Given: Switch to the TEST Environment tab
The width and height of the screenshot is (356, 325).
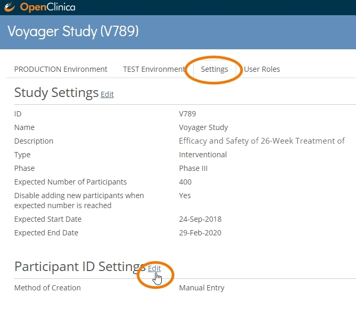Looking at the screenshot, I should [154, 69].
